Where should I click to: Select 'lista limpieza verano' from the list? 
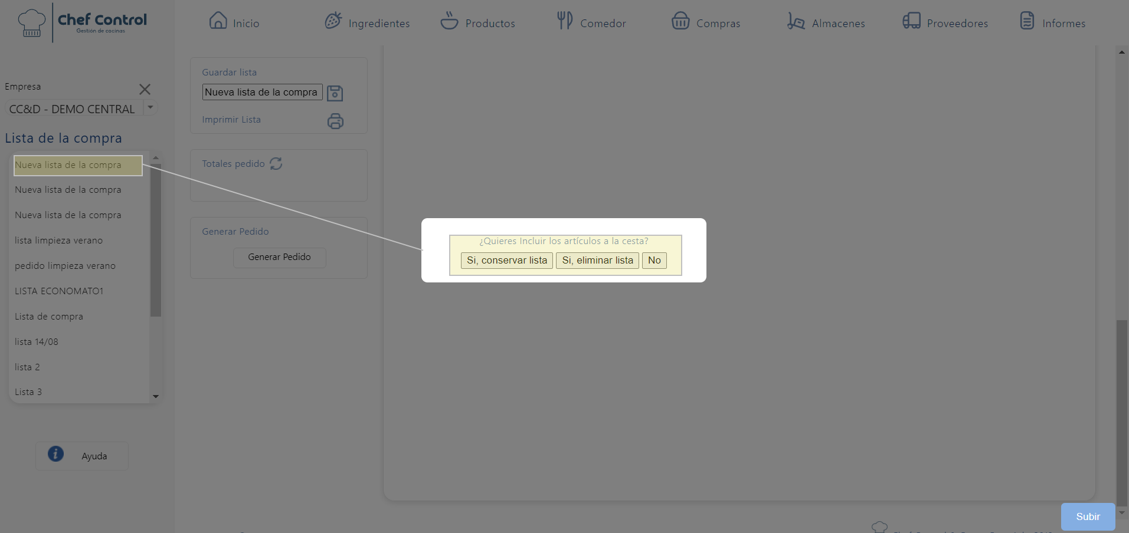coord(59,241)
